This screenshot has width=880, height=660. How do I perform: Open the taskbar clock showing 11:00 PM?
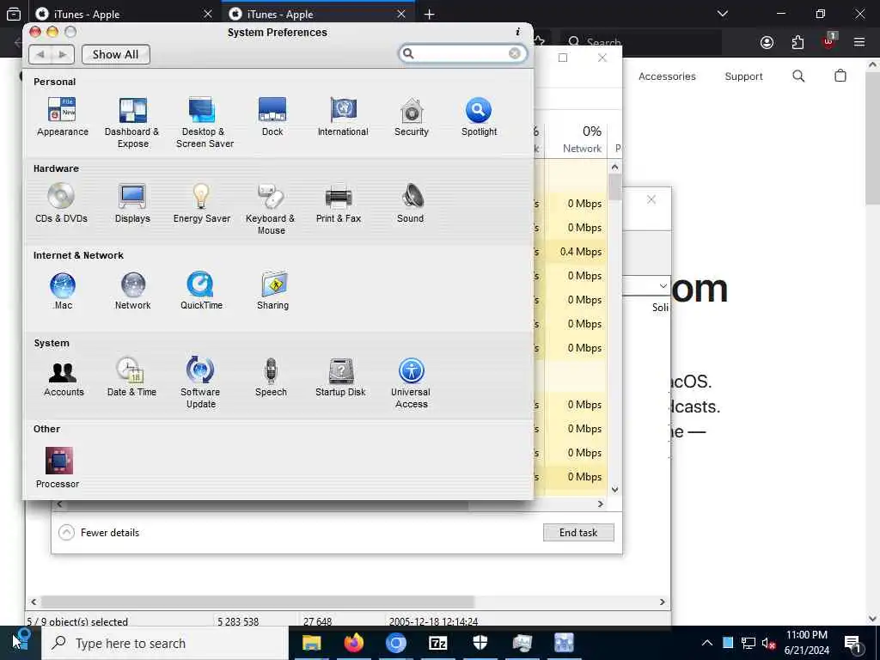click(x=806, y=643)
